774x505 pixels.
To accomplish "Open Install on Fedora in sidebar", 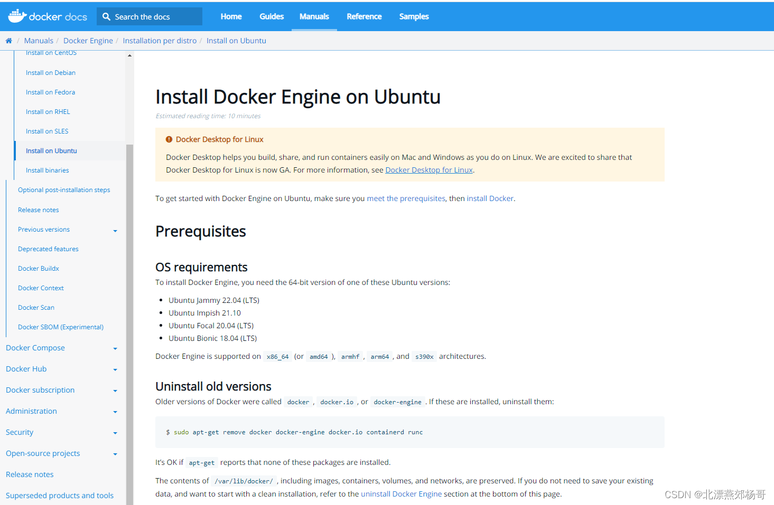I will (50, 92).
